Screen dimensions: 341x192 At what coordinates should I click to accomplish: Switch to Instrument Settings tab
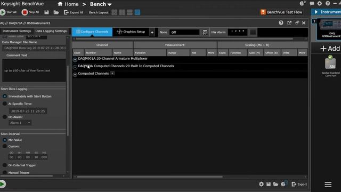click(17, 31)
